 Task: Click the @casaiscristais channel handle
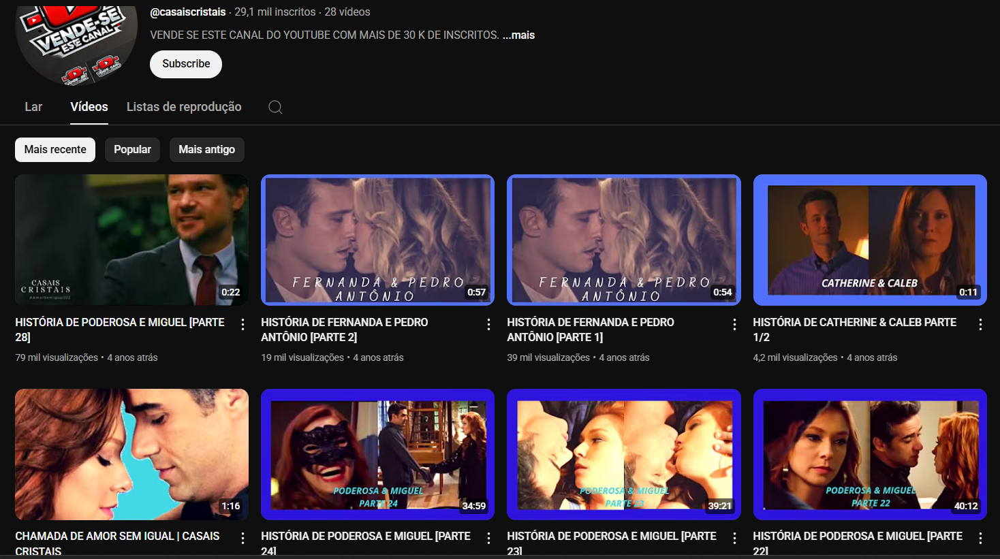[x=187, y=12]
